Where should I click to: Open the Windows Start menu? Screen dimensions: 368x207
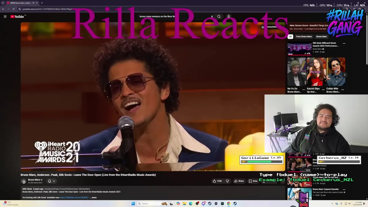coord(133,204)
